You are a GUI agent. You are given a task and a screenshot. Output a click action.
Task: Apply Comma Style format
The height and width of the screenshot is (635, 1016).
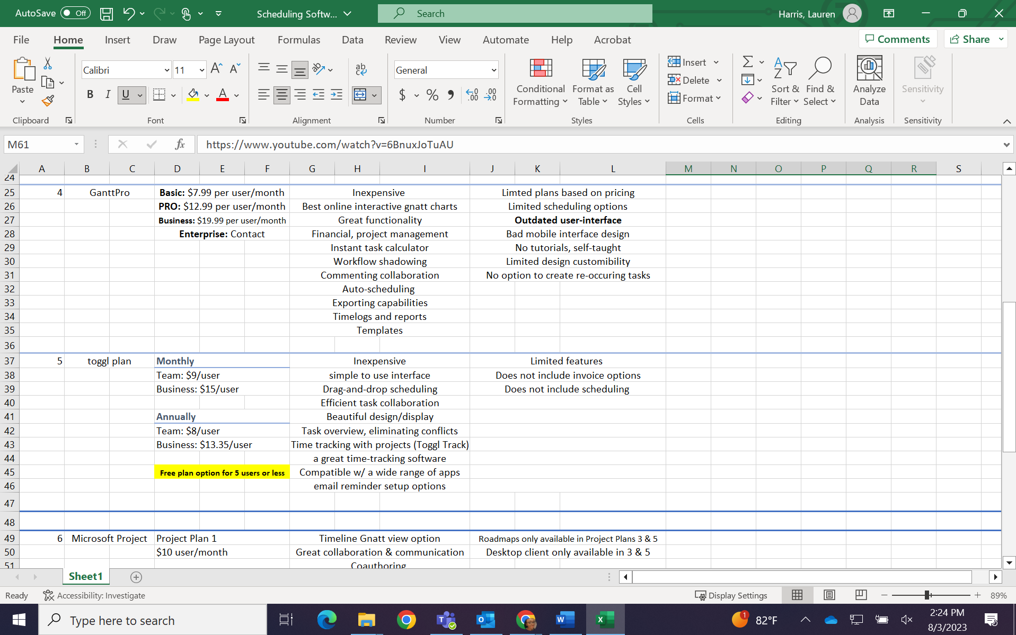pyautogui.click(x=450, y=95)
